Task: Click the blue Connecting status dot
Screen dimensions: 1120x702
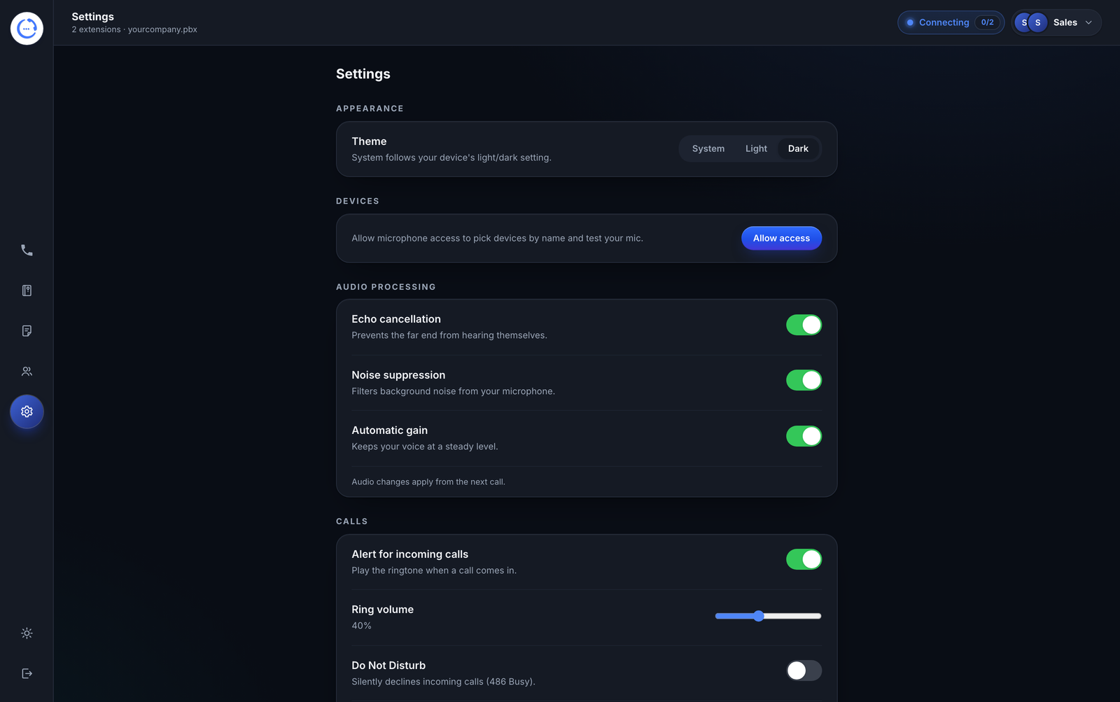Action: coord(910,22)
